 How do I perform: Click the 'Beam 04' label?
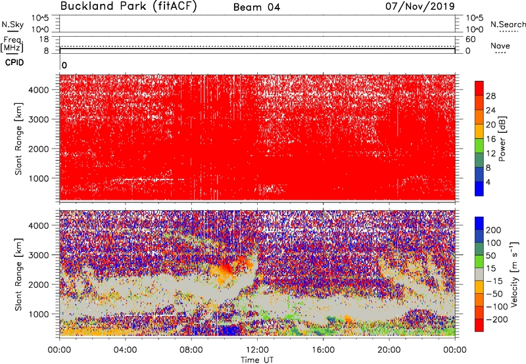point(256,7)
